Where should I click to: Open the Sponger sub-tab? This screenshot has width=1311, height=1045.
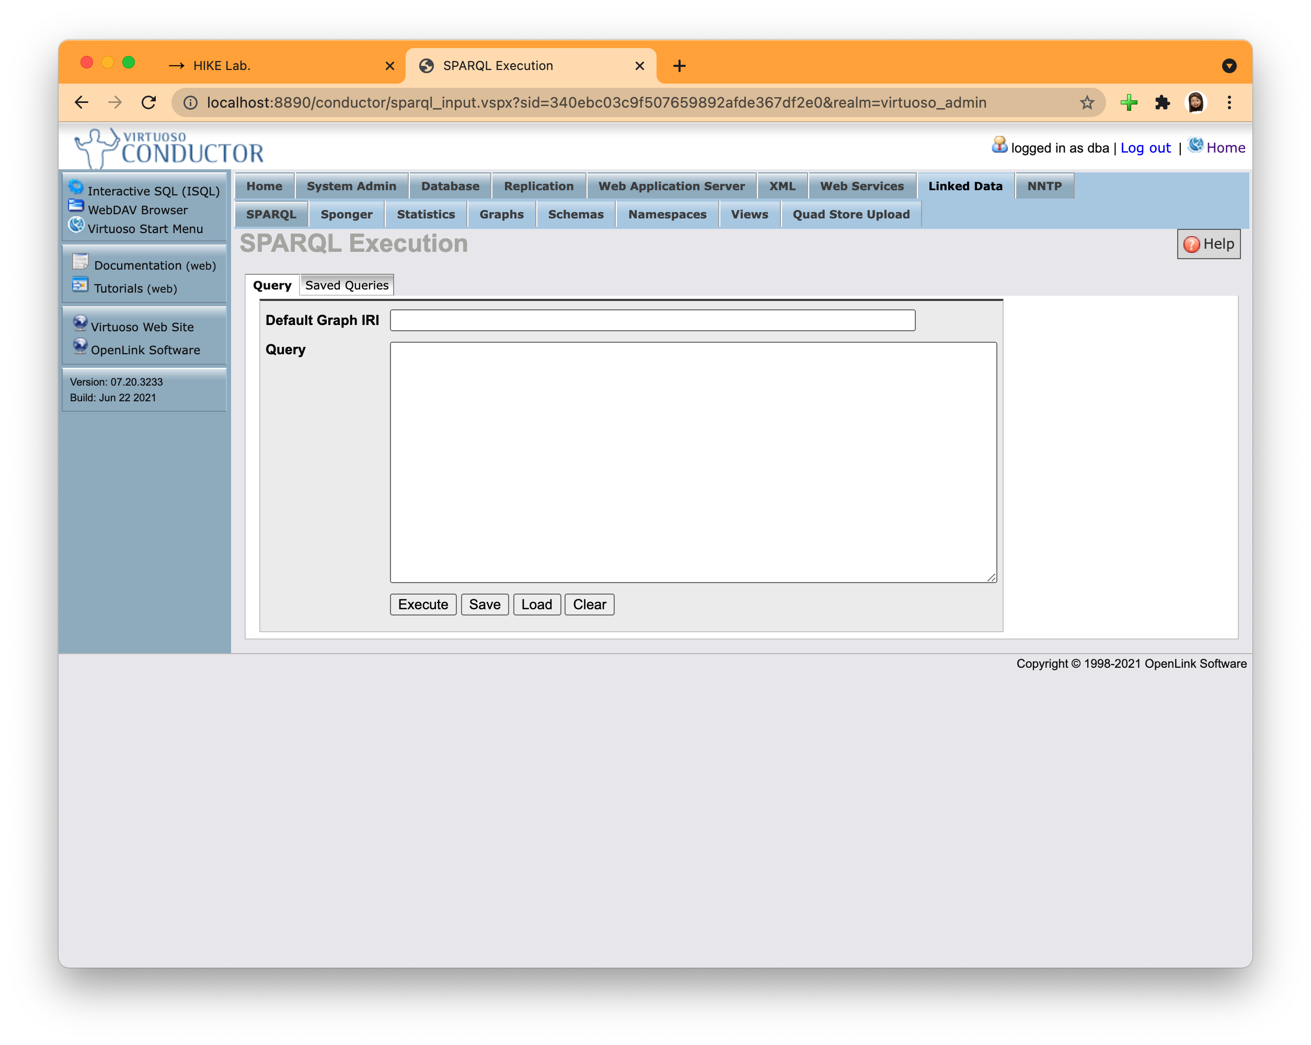tap(346, 214)
